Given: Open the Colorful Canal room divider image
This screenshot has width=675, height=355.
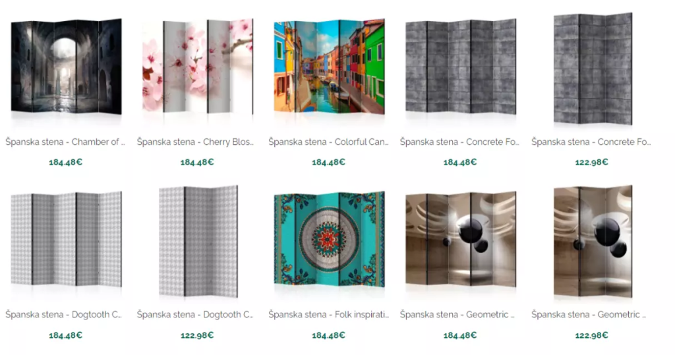Looking at the screenshot, I should coord(329,67).
